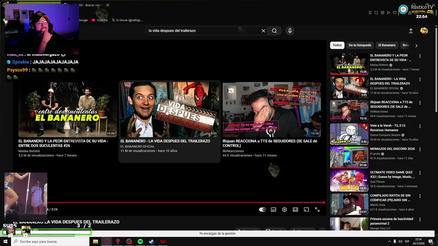
Task: Click the magnifier search button
Action: point(274,31)
